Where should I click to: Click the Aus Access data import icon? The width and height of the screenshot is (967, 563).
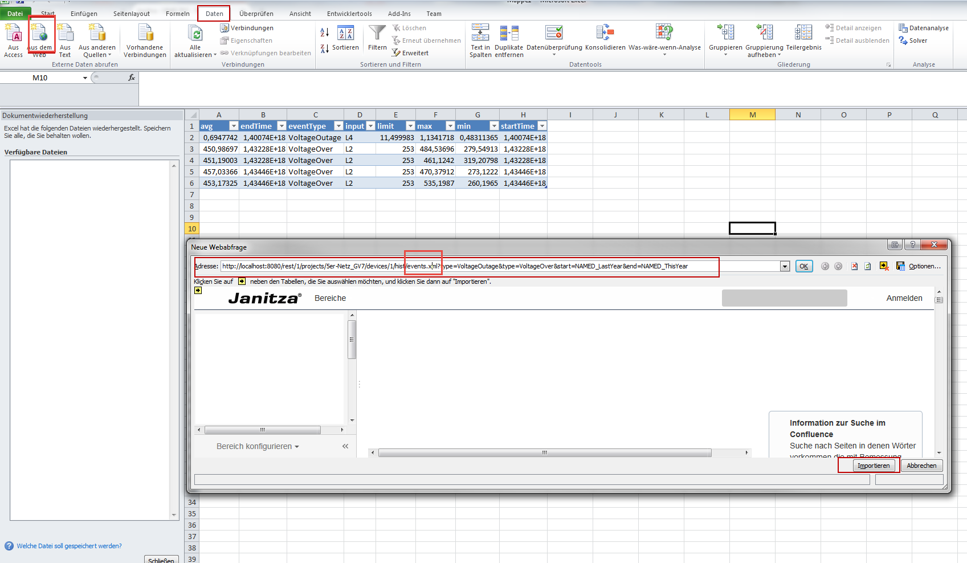click(x=13, y=39)
